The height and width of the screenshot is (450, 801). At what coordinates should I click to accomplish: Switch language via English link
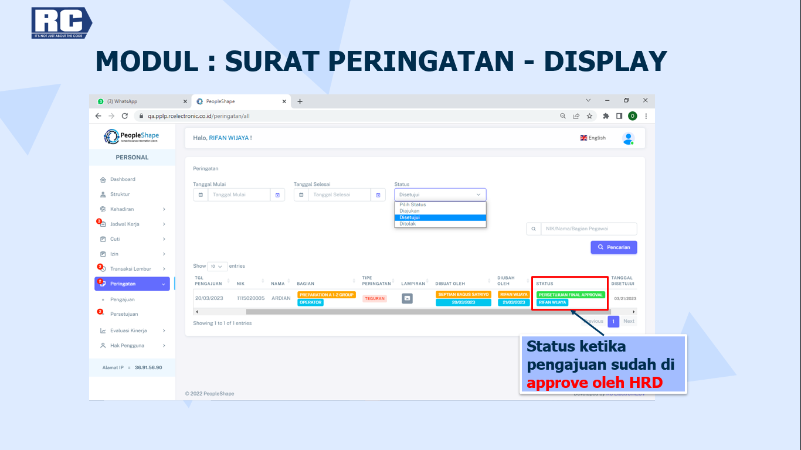tap(593, 138)
